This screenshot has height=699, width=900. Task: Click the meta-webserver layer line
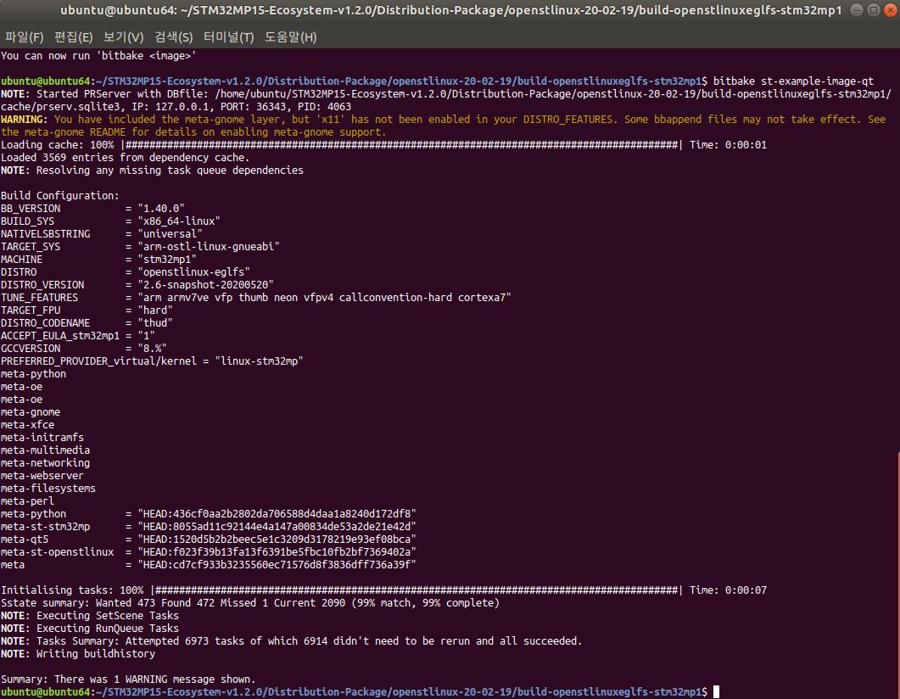tap(42, 476)
